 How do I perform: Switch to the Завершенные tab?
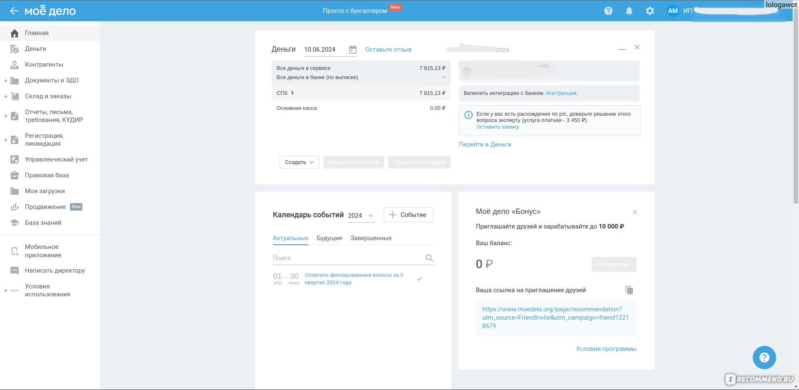pyautogui.click(x=371, y=238)
